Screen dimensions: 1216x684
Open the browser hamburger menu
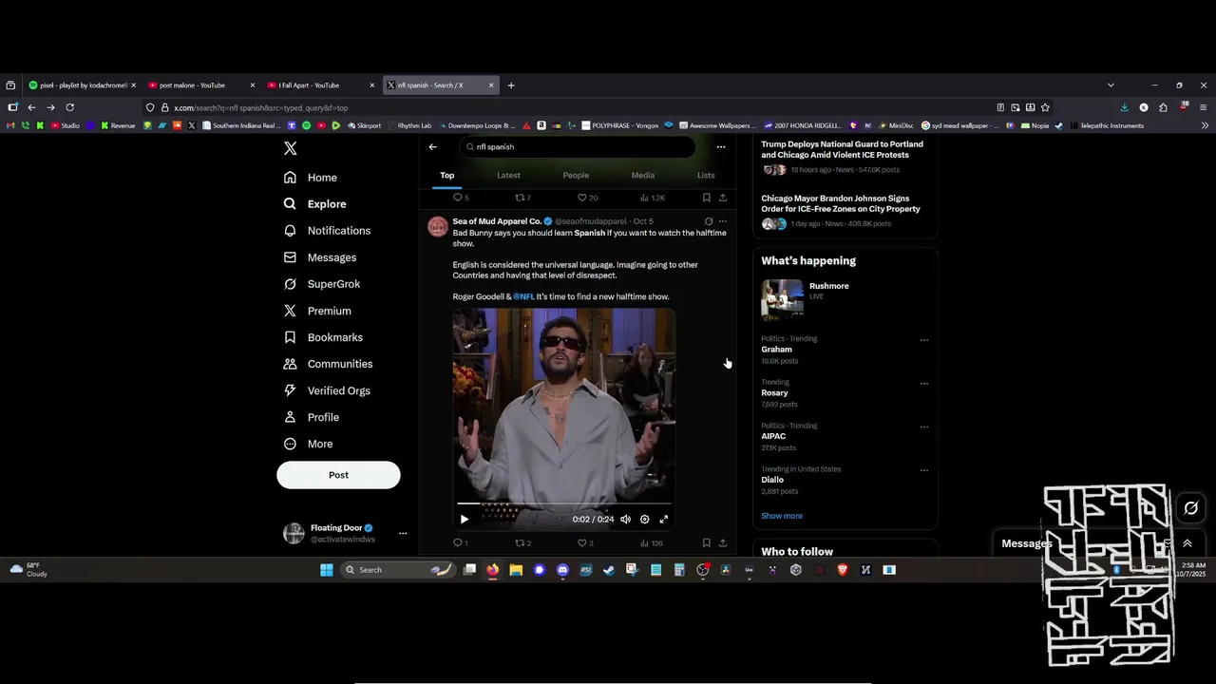(x=1204, y=107)
